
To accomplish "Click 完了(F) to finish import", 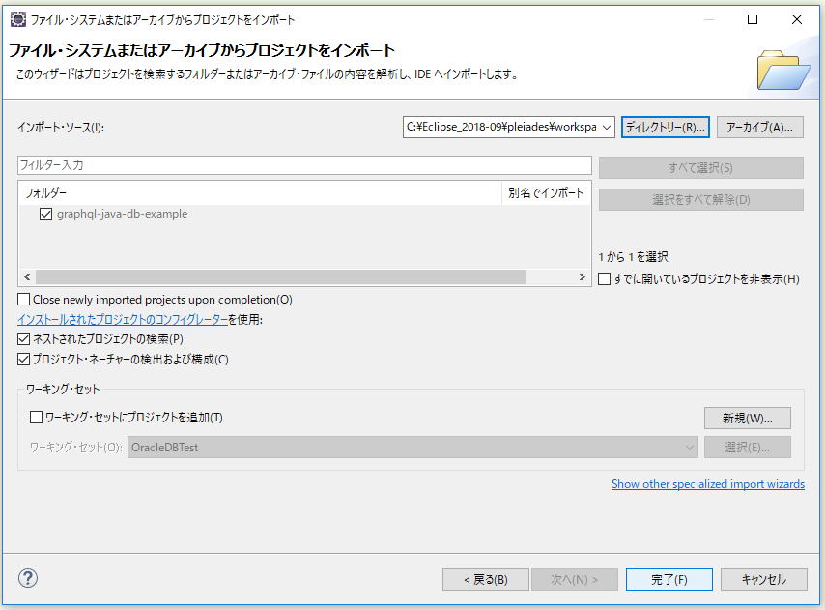I will 669,579.
